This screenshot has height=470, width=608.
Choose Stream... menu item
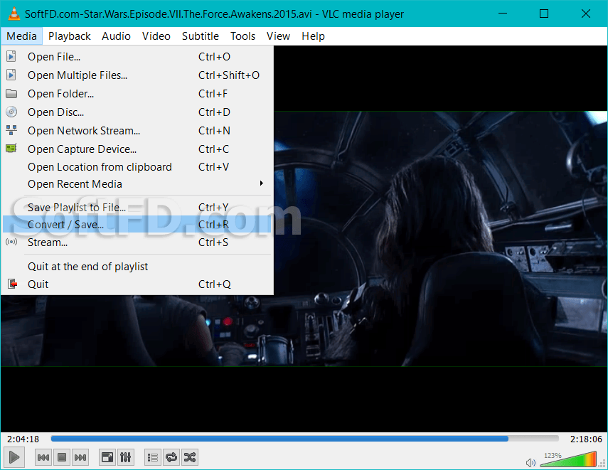click(137, 242)
